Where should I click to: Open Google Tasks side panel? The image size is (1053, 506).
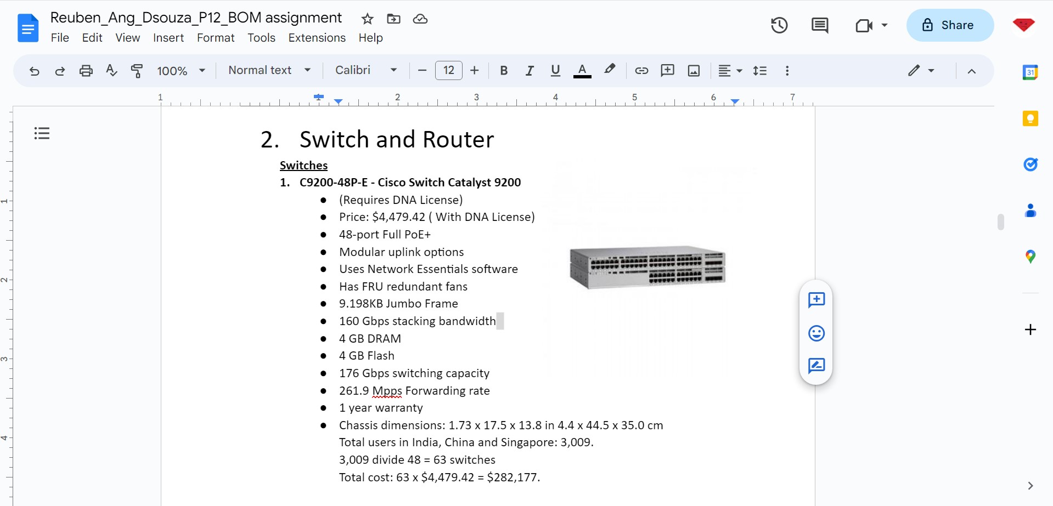pos(1030,164)
